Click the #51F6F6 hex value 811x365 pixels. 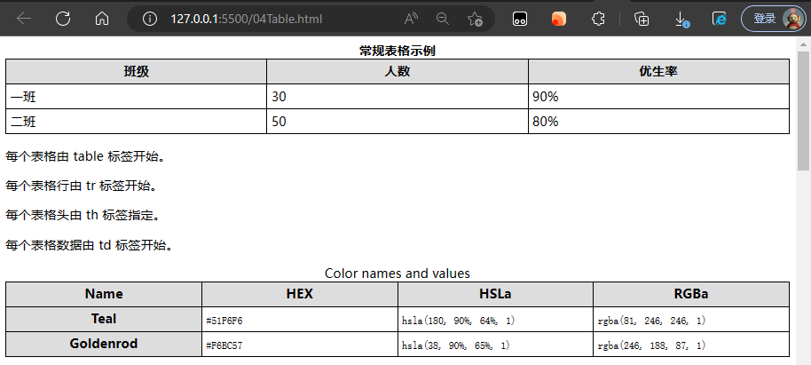click(x=224, y=321)
